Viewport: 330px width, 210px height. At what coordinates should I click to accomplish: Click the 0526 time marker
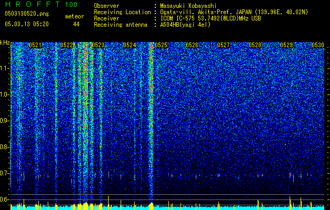(192, 45)
